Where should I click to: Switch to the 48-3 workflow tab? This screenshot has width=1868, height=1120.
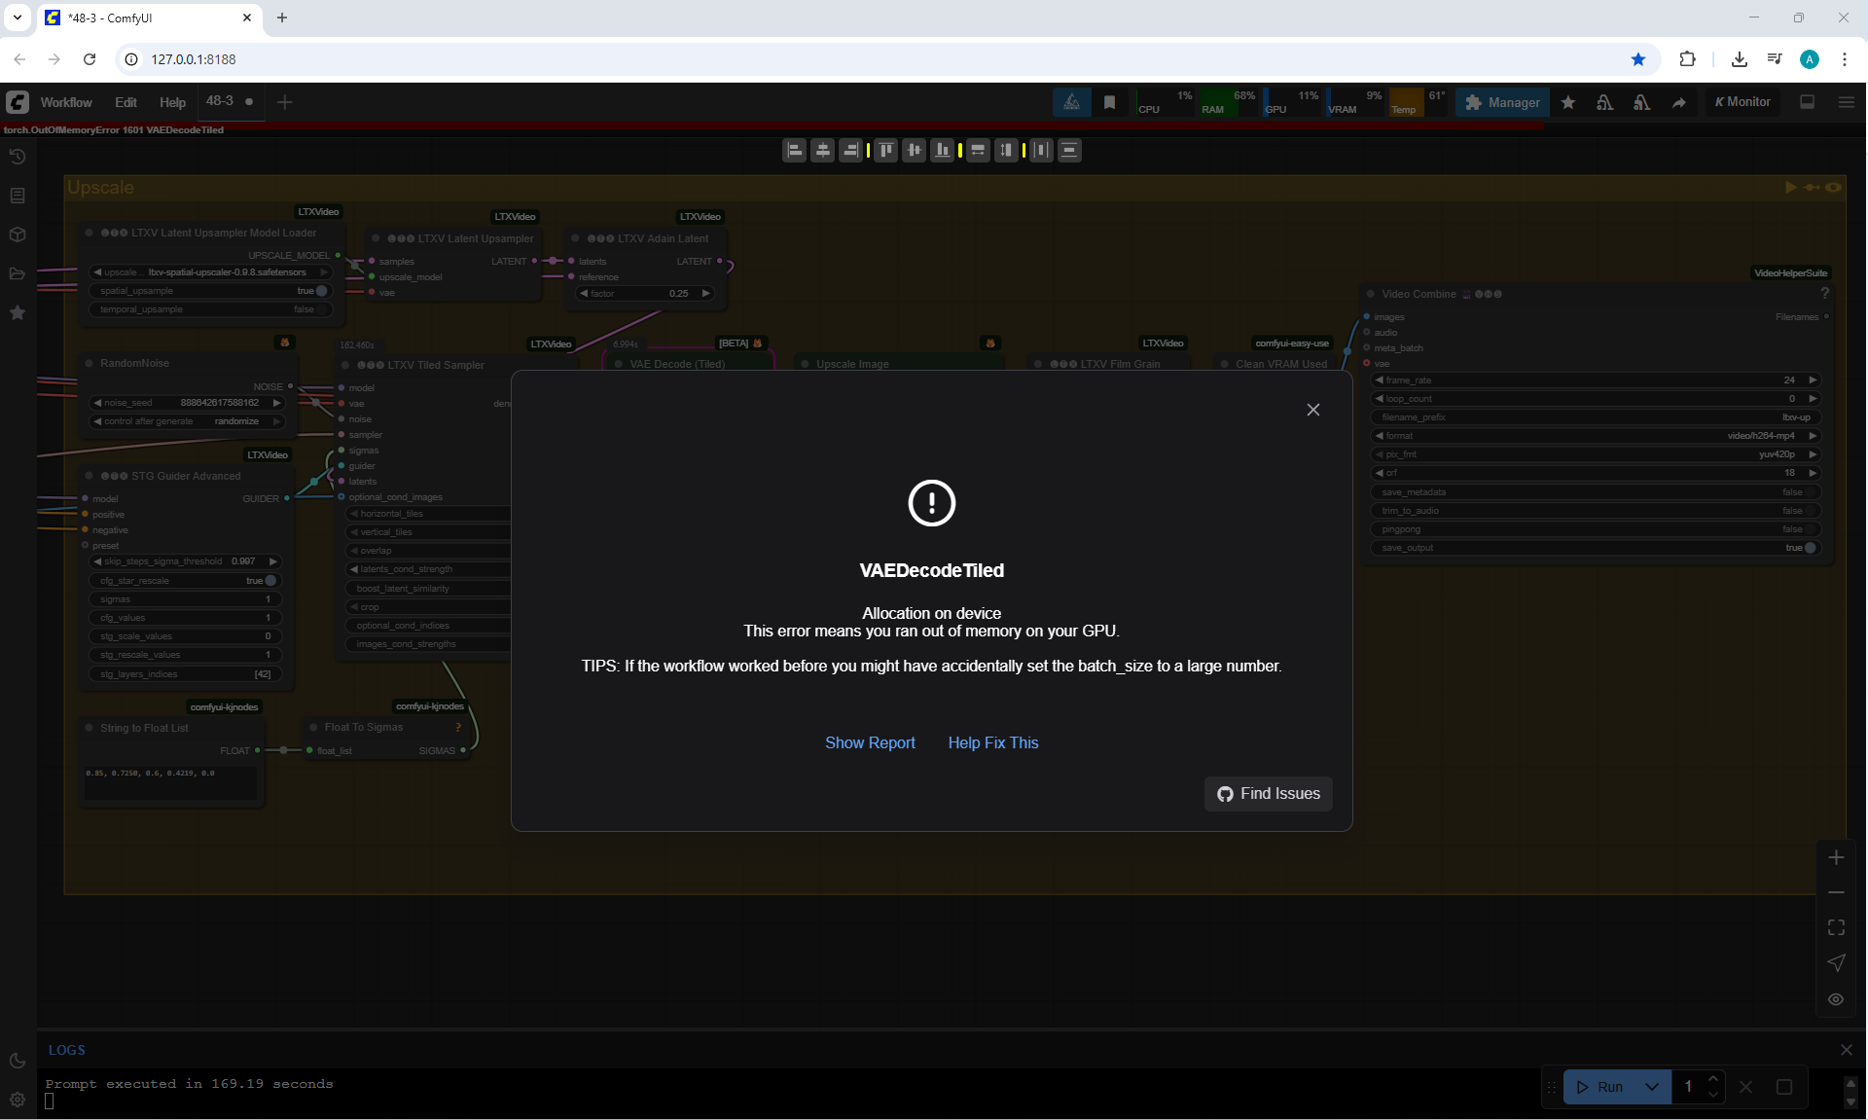click(220, 101)
